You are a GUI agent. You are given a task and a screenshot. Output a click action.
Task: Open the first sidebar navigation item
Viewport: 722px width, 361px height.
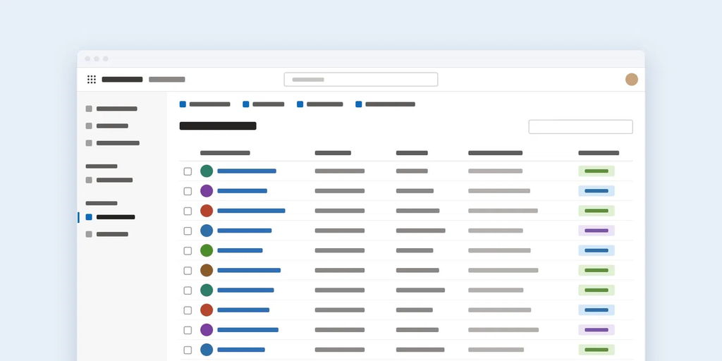click(111, 109)
